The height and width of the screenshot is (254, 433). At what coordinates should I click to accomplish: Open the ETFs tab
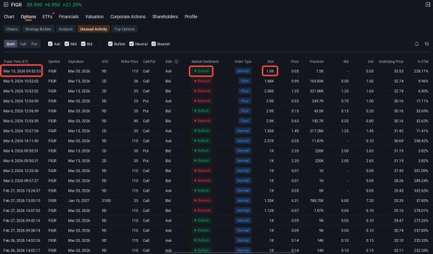47,16
